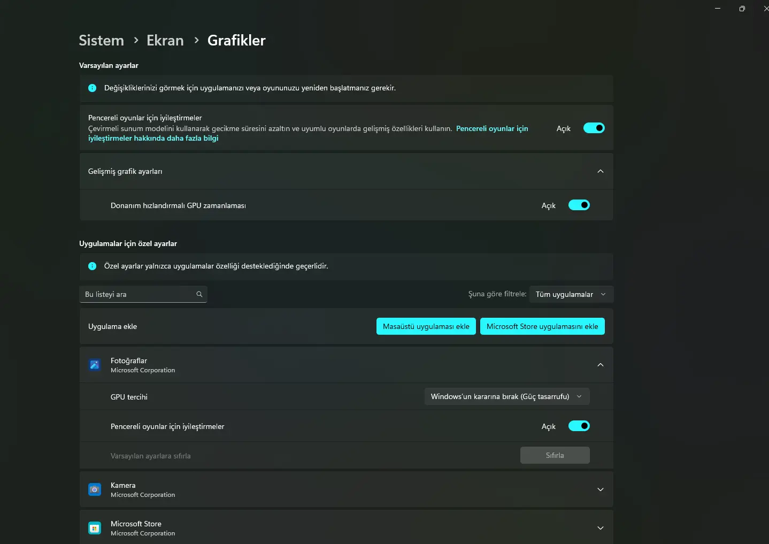Toggle top Pencereli oyunlar için iyileştirmeler switch
Screen dimensions: 769x544
(594, 128)
